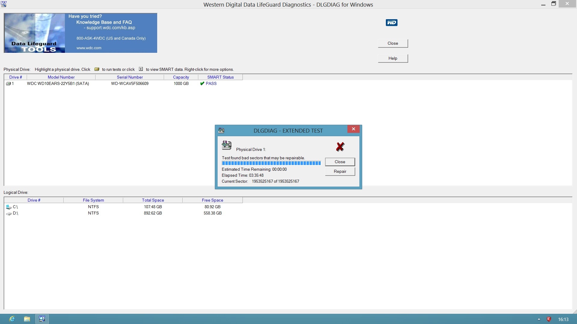Sort by Serial Number column header
Viewport: 577px width, 324px height.
click(130, 77)
